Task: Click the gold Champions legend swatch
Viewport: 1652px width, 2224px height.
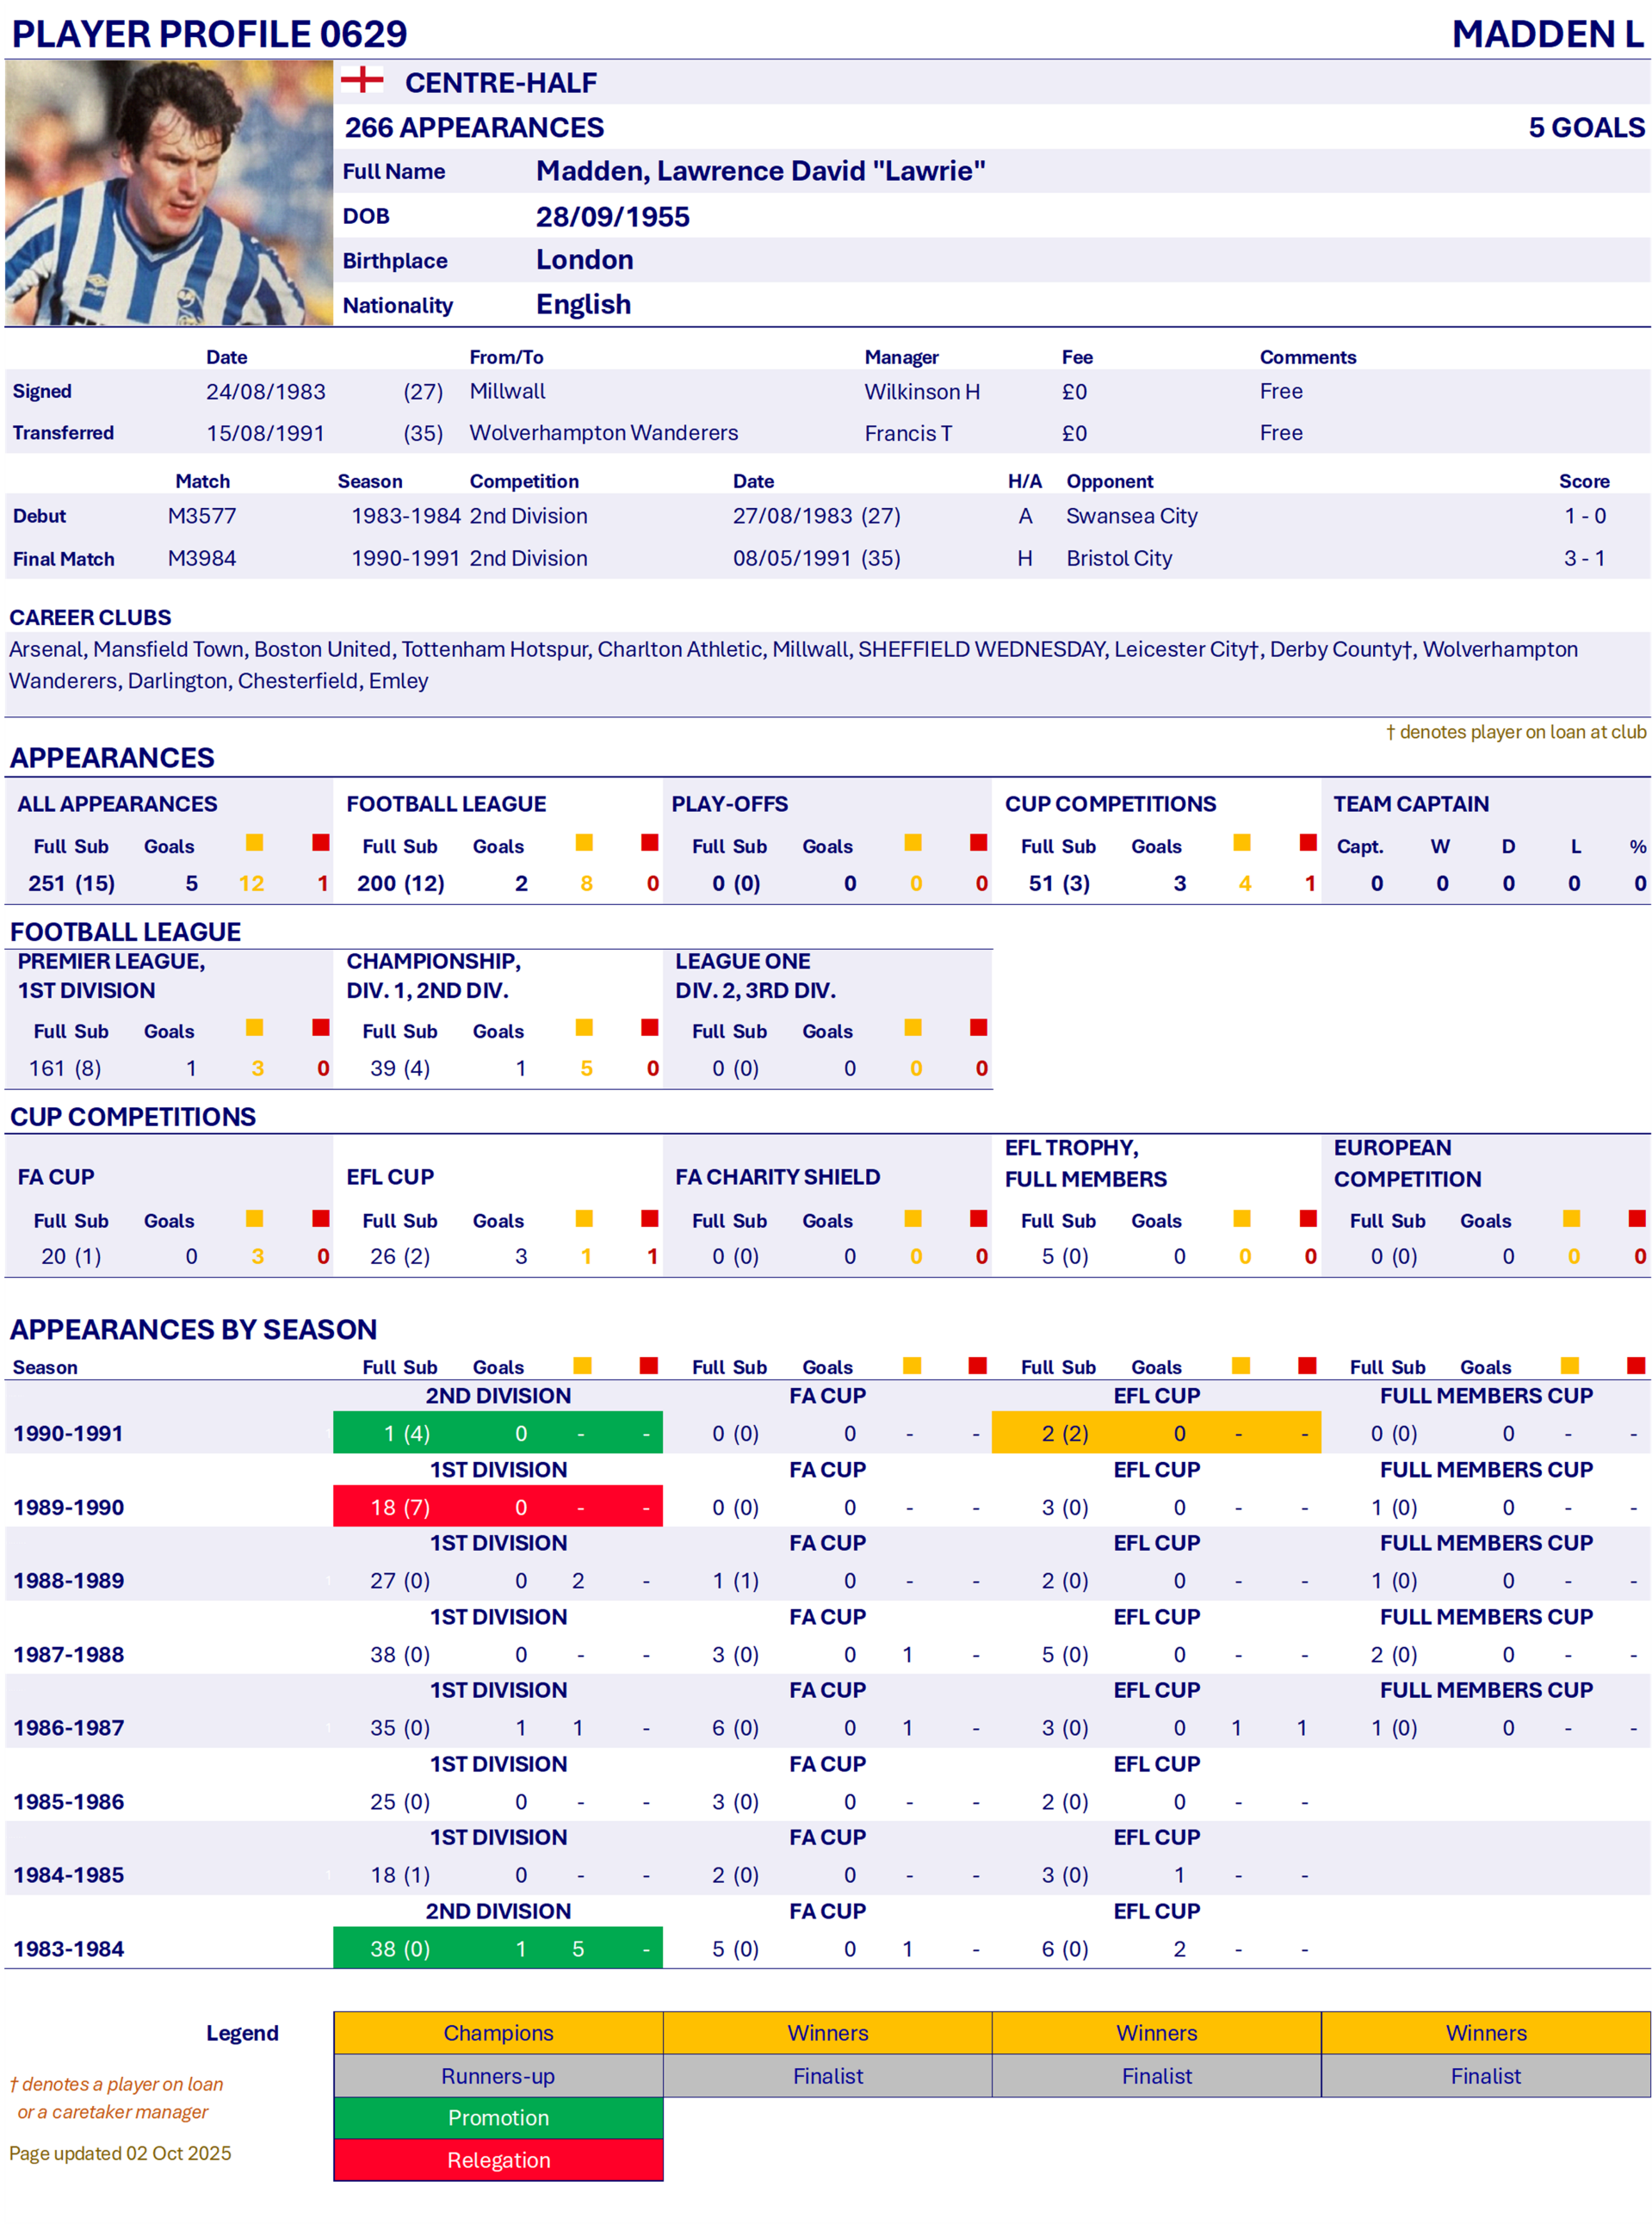Action: [x=498, y=2033]
